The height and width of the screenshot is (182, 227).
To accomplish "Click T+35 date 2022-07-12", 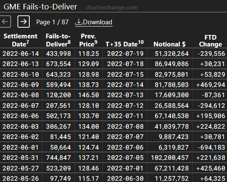I will [x=125, y=106].
